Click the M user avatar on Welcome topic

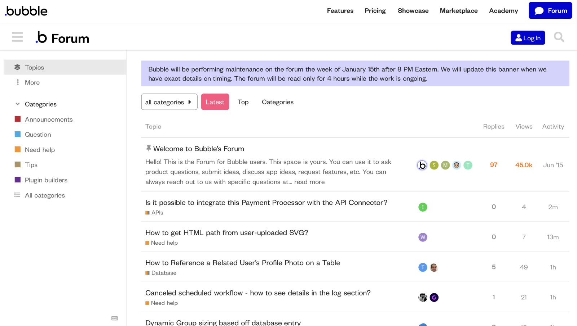445,165
